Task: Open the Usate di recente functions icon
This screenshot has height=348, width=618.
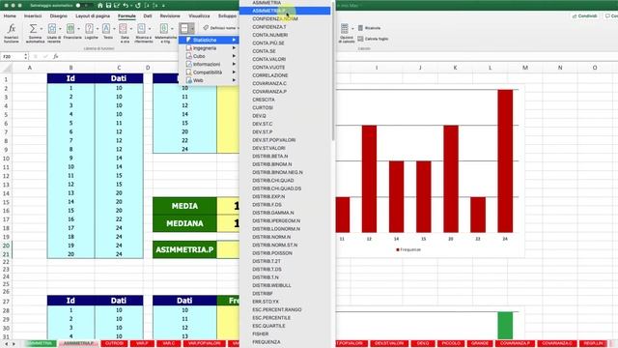Action: click(51, 28)
